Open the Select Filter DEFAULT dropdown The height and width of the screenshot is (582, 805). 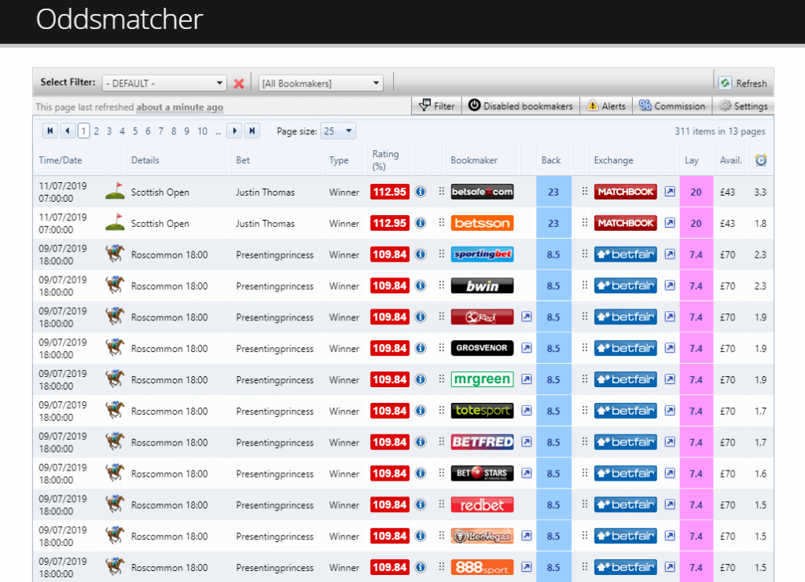[x=164, y=82]
